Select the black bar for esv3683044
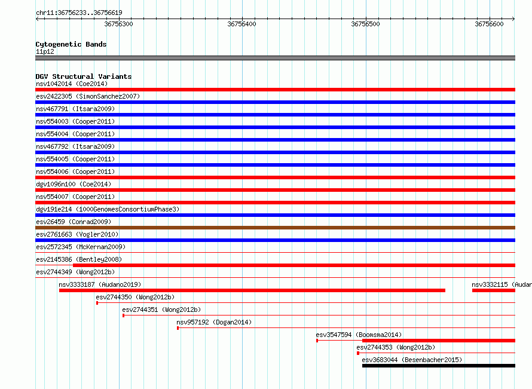The width and height of the screenshot is (532, 389). [439, 366]
